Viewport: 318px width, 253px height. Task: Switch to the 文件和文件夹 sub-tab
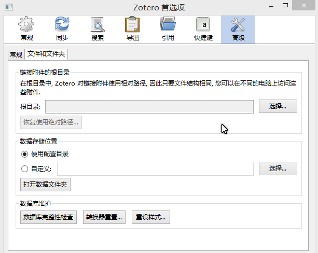pyautogui.click(x=46, y=54)
